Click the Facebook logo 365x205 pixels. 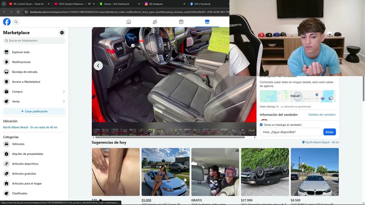[x=7, y=22]
